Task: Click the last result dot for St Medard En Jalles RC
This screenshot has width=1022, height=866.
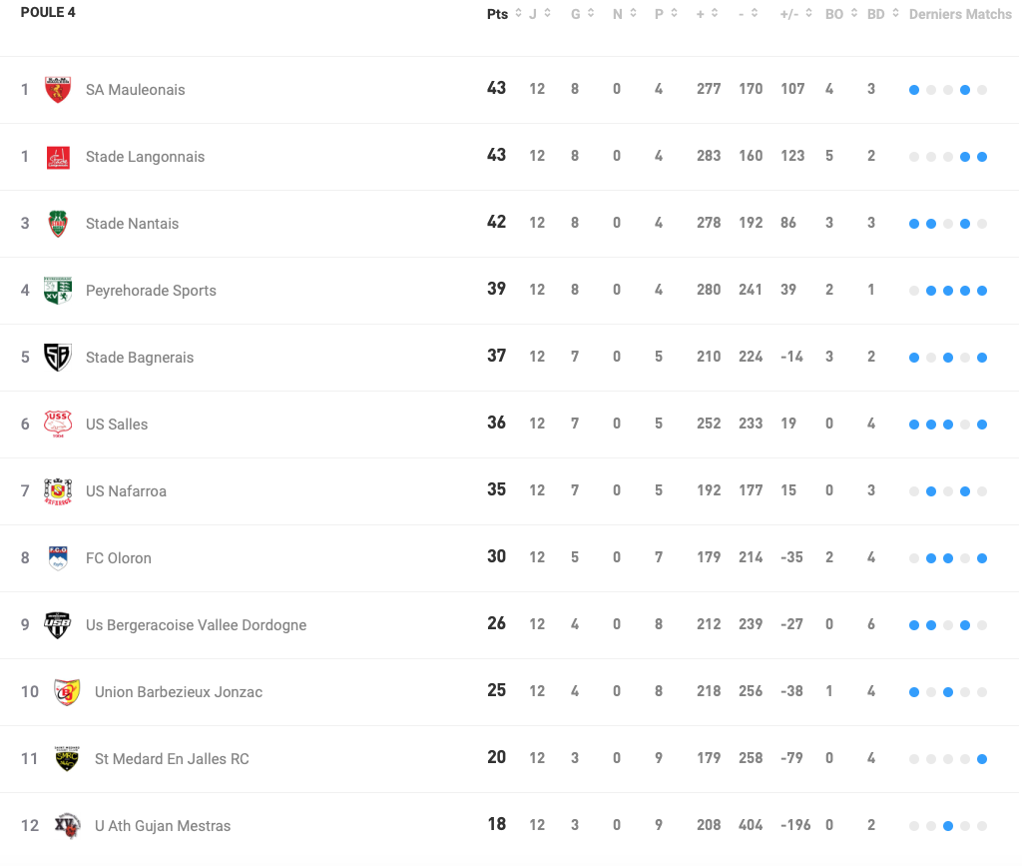Action: 982,758
